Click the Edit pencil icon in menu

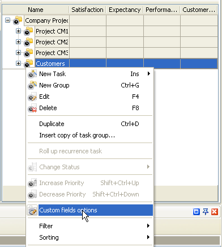[x=32, y=97]
